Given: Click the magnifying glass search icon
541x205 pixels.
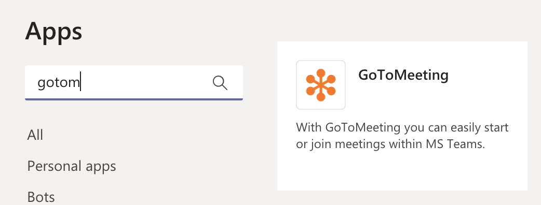Looking at the screenshot, I should coord(220,83).
